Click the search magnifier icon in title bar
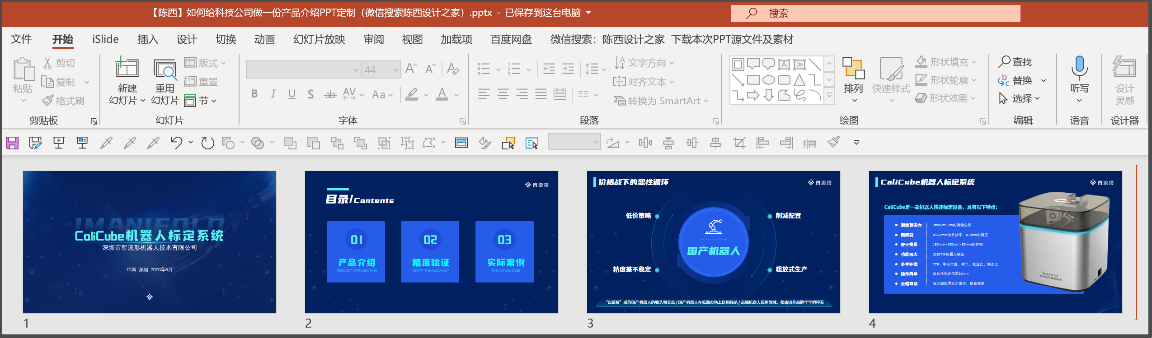 point(751,13)
